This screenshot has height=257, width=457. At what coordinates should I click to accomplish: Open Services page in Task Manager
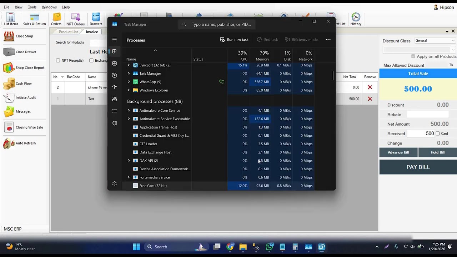click(x=114, y=123)
